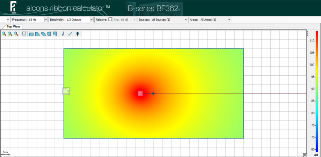The width and height of the screenshot is (321, 157).
Task: Open the Bandwidth 1/3 Octave dropdown
Action: (92, 20)
